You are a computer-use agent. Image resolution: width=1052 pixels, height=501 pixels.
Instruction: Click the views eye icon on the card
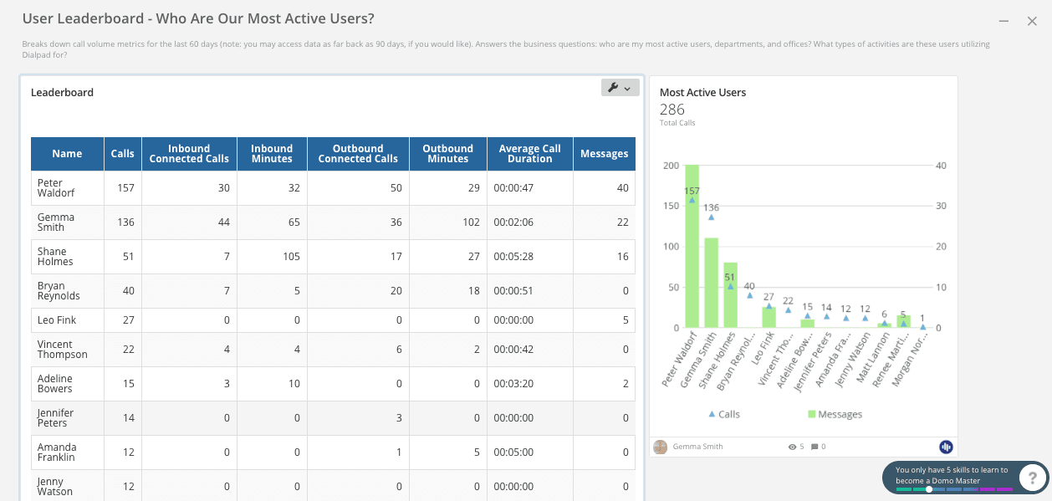(793, 447)
